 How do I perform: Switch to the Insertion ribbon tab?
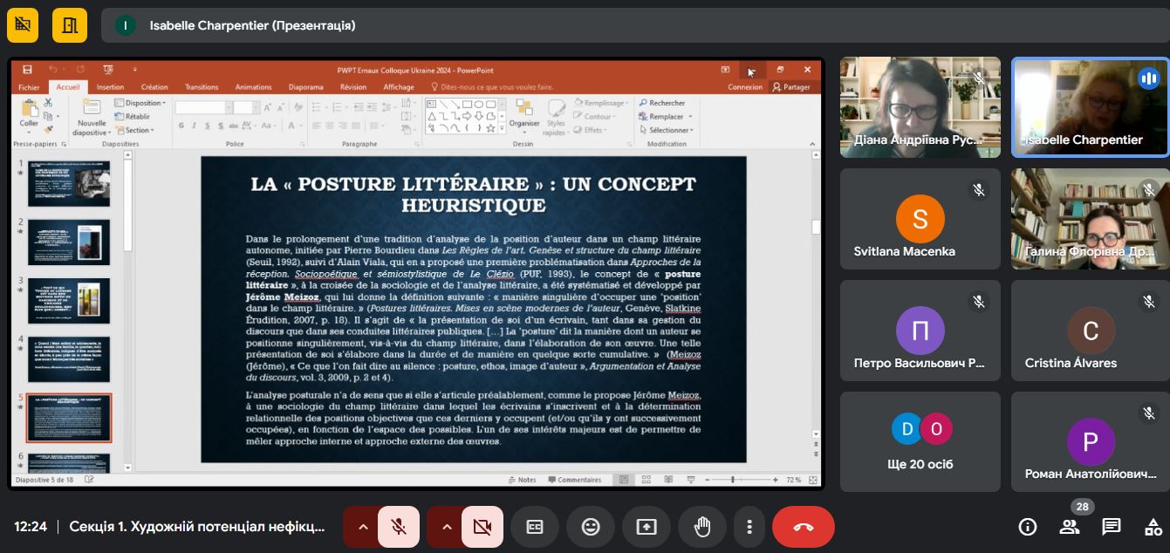111,87
